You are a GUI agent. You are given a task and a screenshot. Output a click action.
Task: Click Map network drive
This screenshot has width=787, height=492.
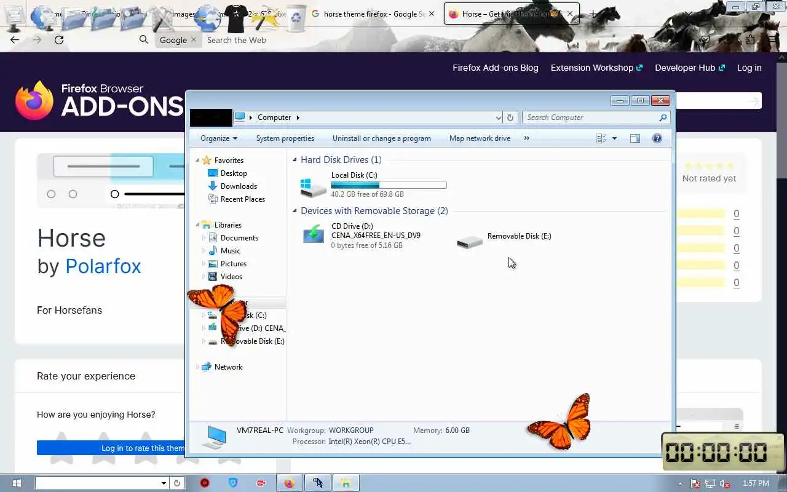click(480, 138)
